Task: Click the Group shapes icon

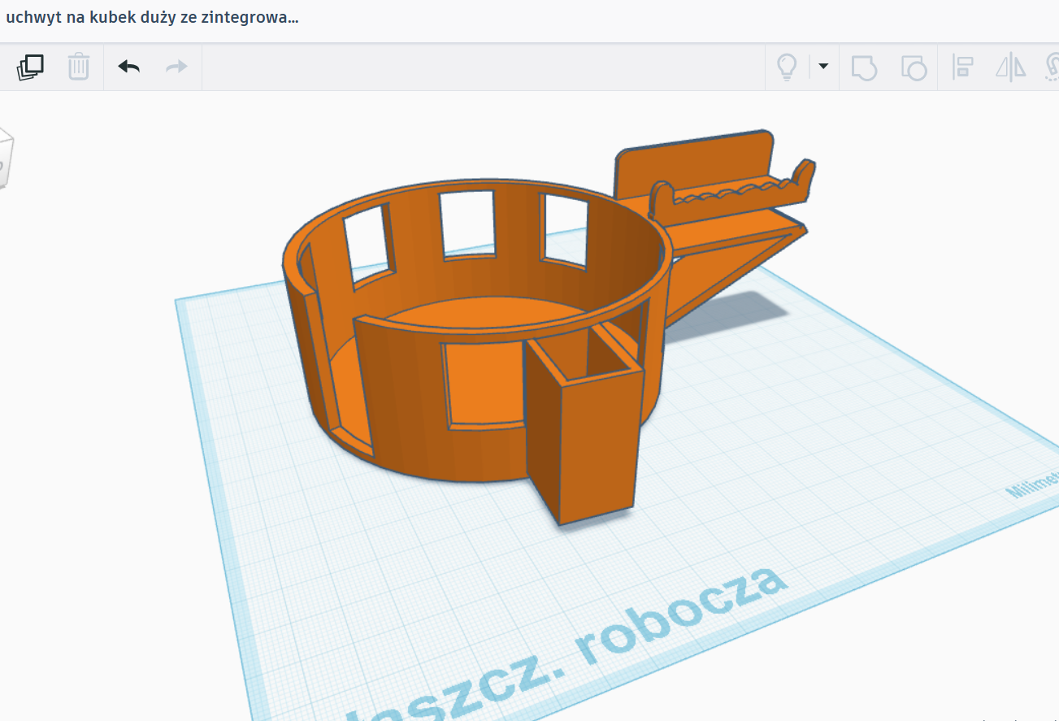Action: coord(864,67)
